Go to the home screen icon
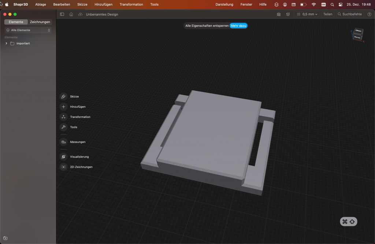375x244 pixels. pos(71,14)
